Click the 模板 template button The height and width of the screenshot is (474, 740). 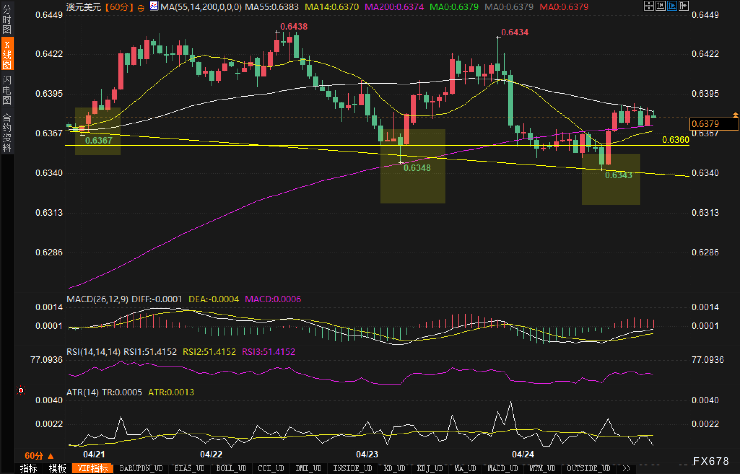(57, 468)
